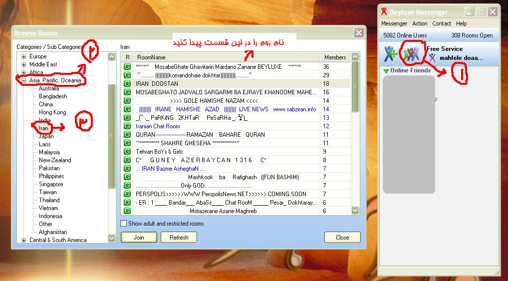Collapse the Asia, Pasific, Oceania category

tap(23, 80)
